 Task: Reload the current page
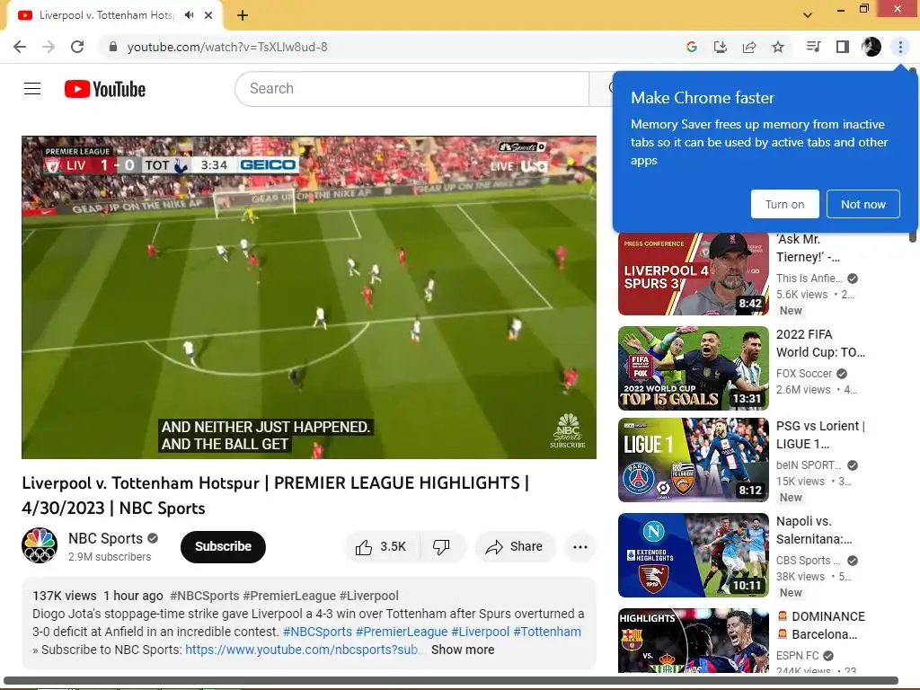pyautogui.click(x=77, y=47)
